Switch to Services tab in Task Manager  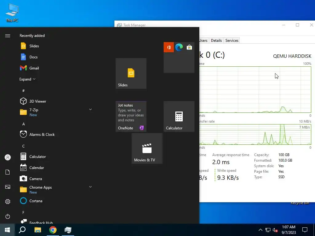click(232, 41)
